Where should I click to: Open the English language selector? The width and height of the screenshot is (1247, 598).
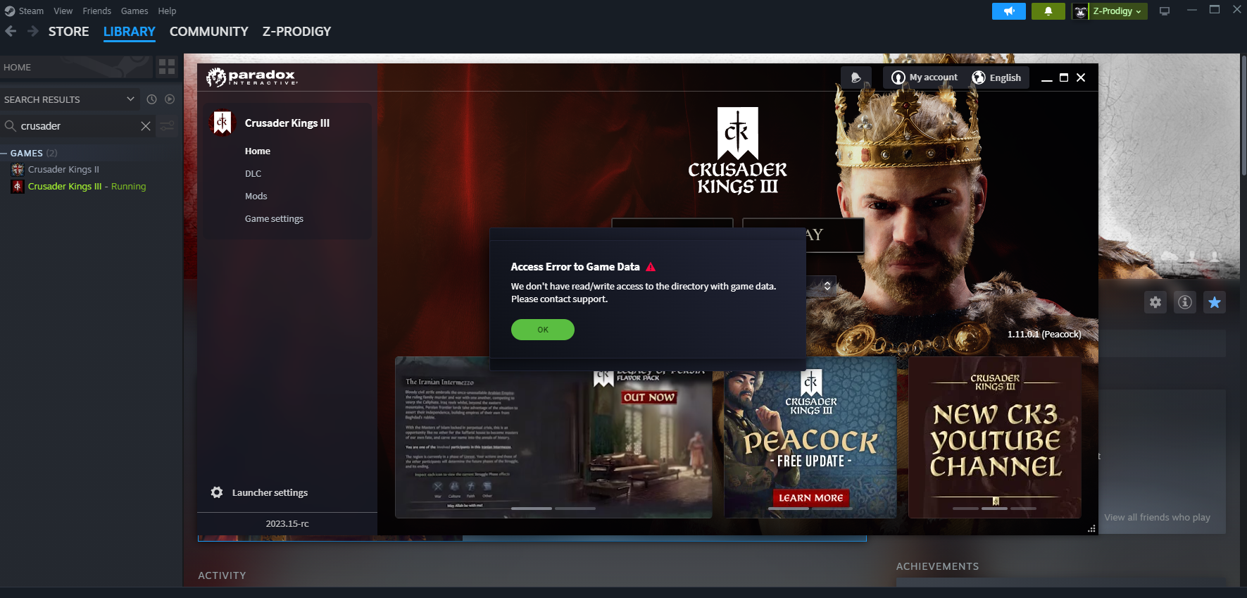(x=997, y=77)
